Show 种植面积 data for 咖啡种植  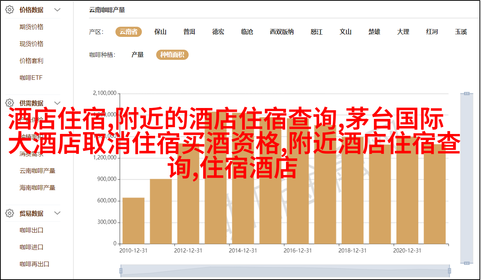click(172, 55)
